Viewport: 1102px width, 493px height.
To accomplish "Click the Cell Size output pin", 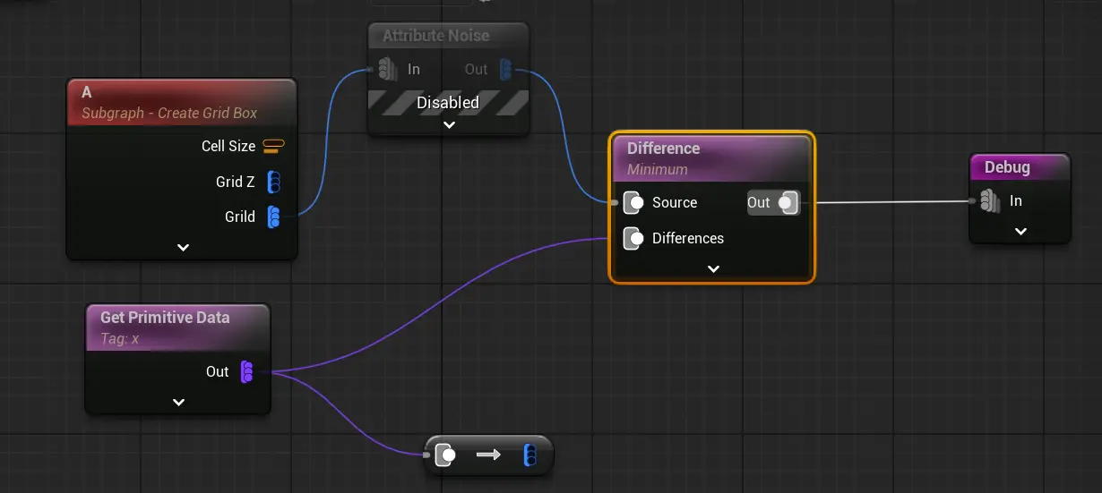I will (274, 146).
